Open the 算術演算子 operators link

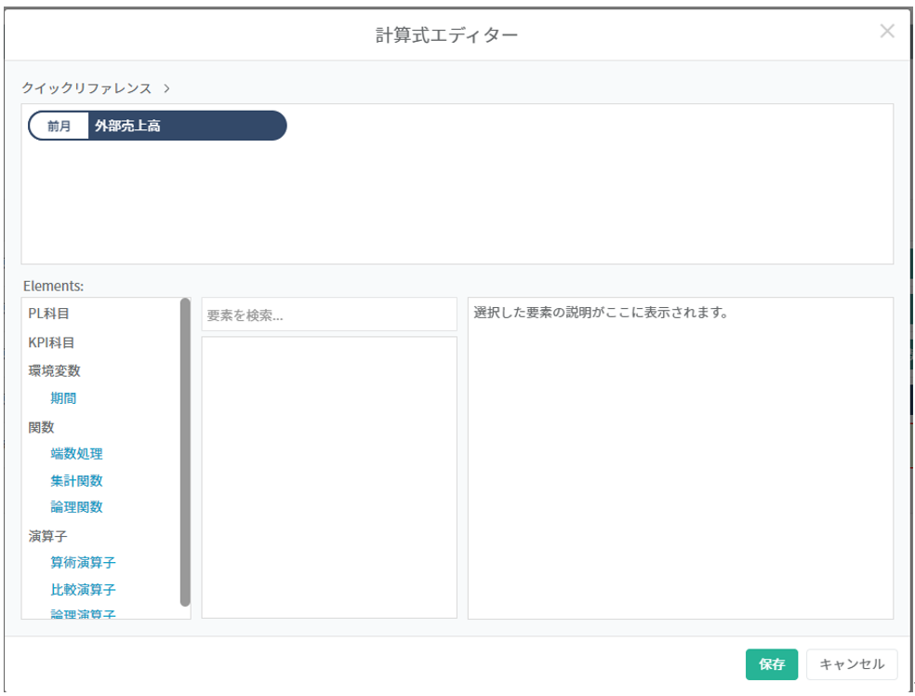click(x=84, y=563)
